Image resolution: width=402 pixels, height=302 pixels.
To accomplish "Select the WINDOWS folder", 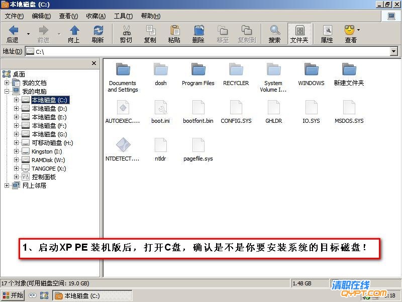I will [x=311, y=74].
